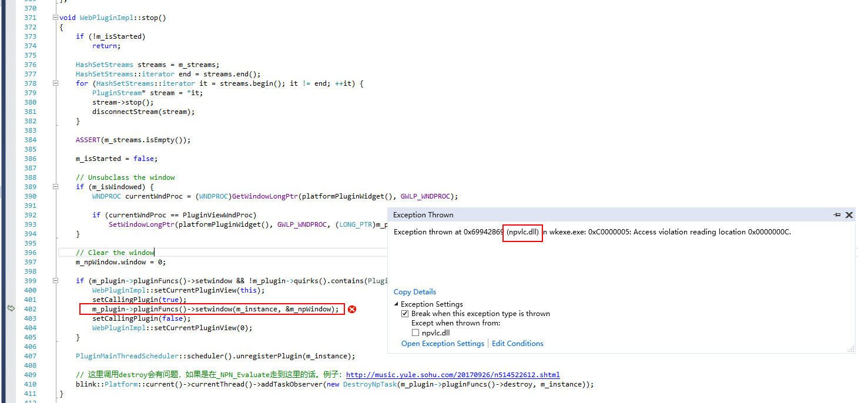Check the npvlc.dll exclusion checkbox
The width and height of the screenshot is (858, 403).
(x=415, y=333)
